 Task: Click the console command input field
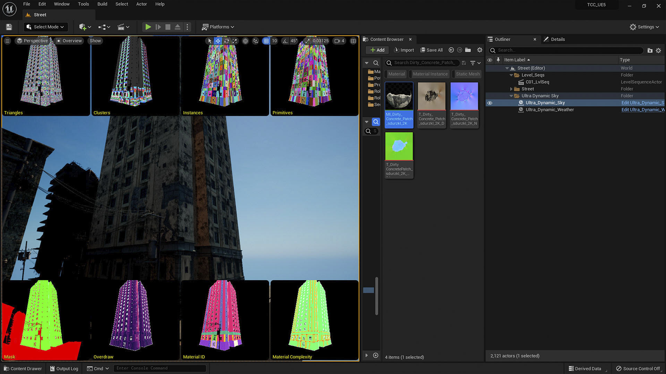160,368
